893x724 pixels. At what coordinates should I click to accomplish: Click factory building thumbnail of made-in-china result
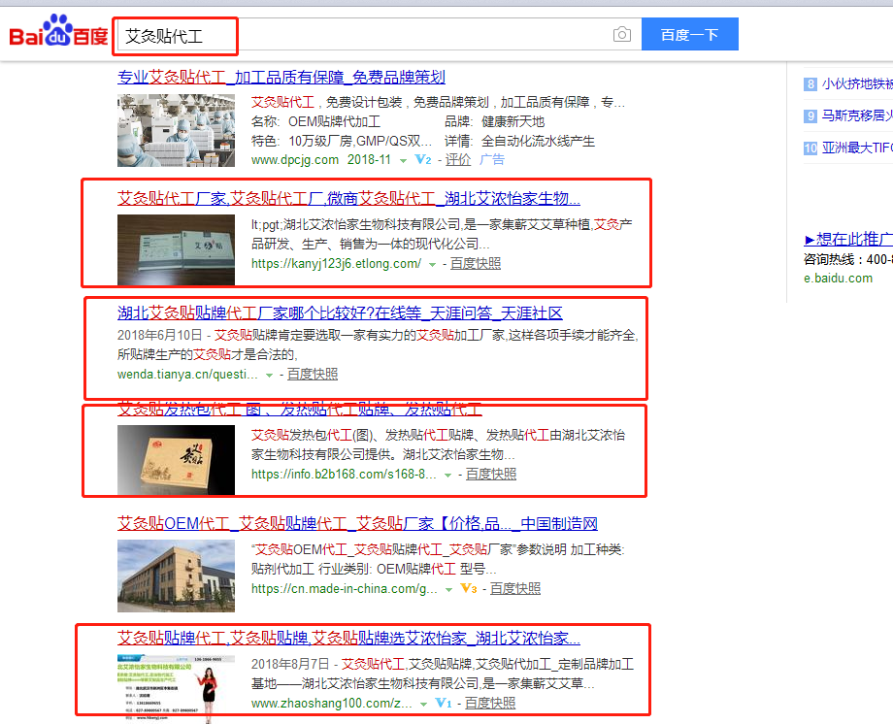coord(176,576)
